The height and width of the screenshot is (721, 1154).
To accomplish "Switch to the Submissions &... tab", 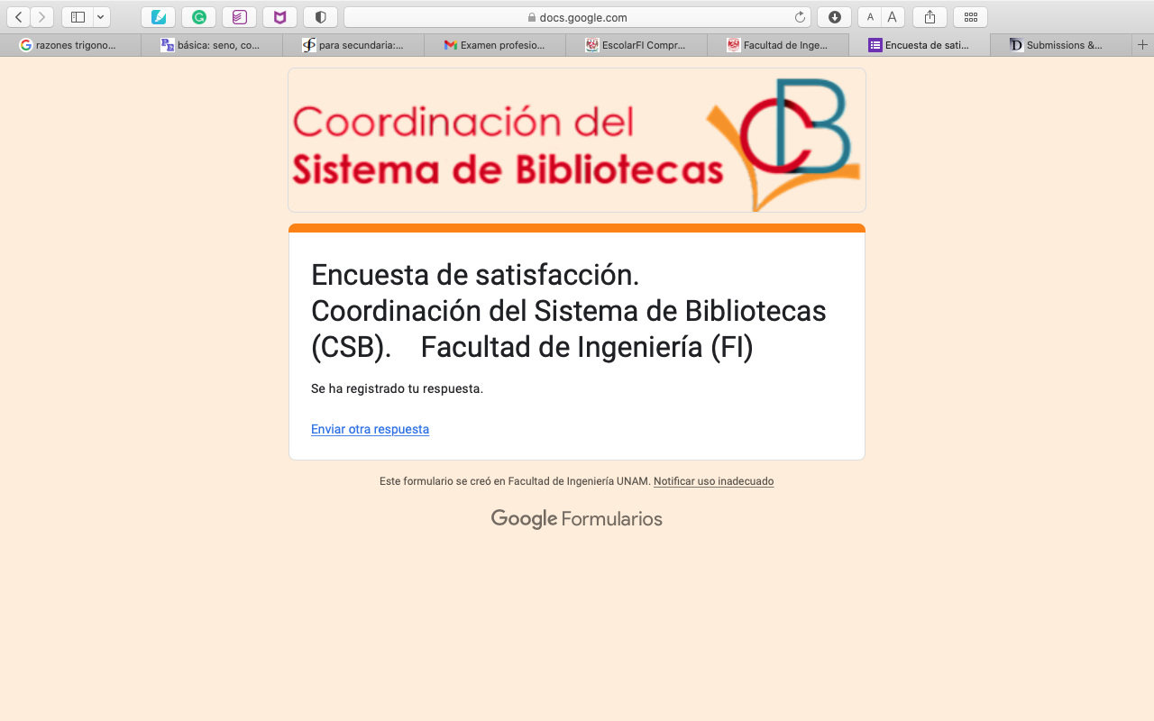I will click(1061, 45).
